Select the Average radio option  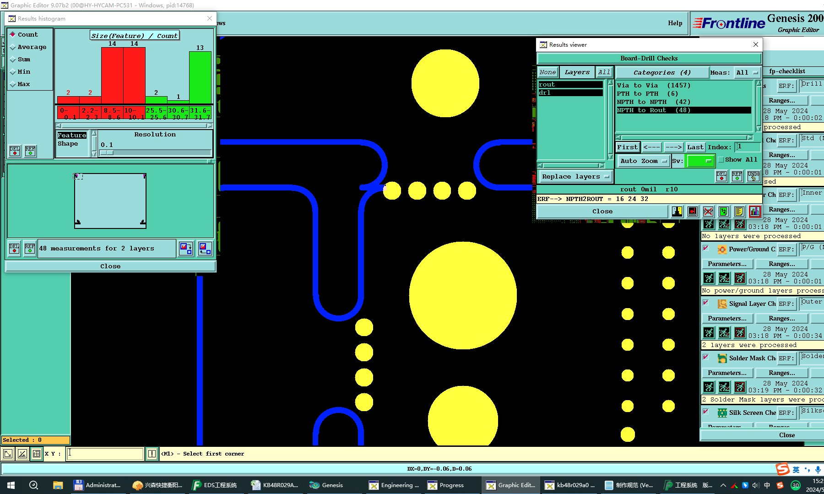(x=28, y=47)
